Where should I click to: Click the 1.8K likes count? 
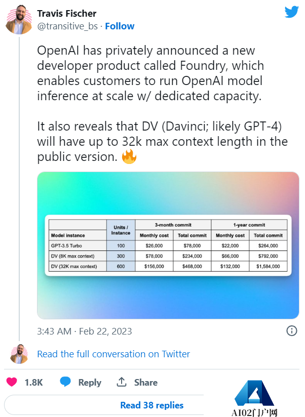pyautogui.click(x=34, y=383)
